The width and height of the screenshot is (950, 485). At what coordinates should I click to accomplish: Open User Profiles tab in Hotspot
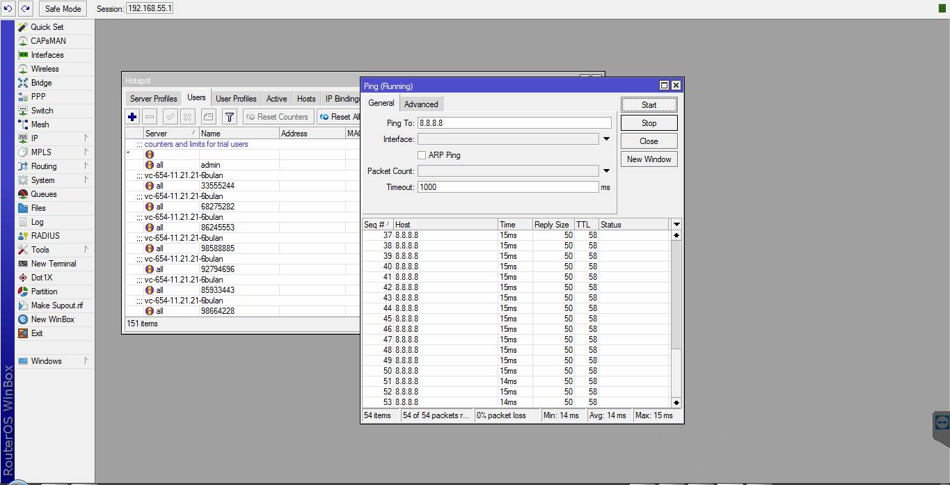[236, 99]
